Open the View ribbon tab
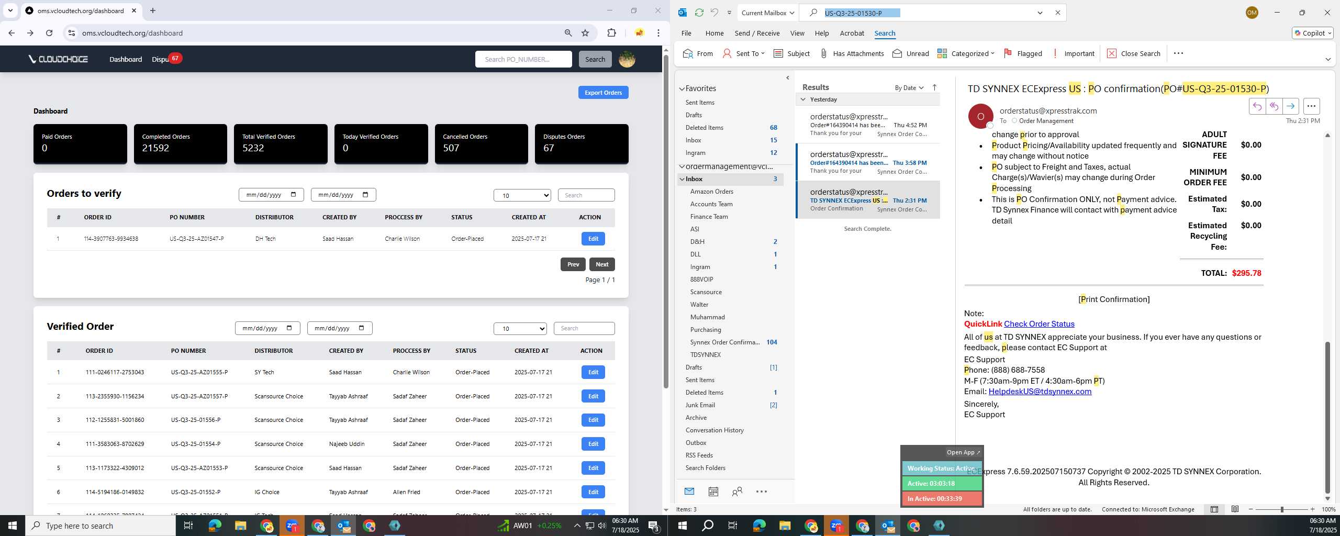The width and height of the screenshot is (1340, 536). [x=797, y=33]
